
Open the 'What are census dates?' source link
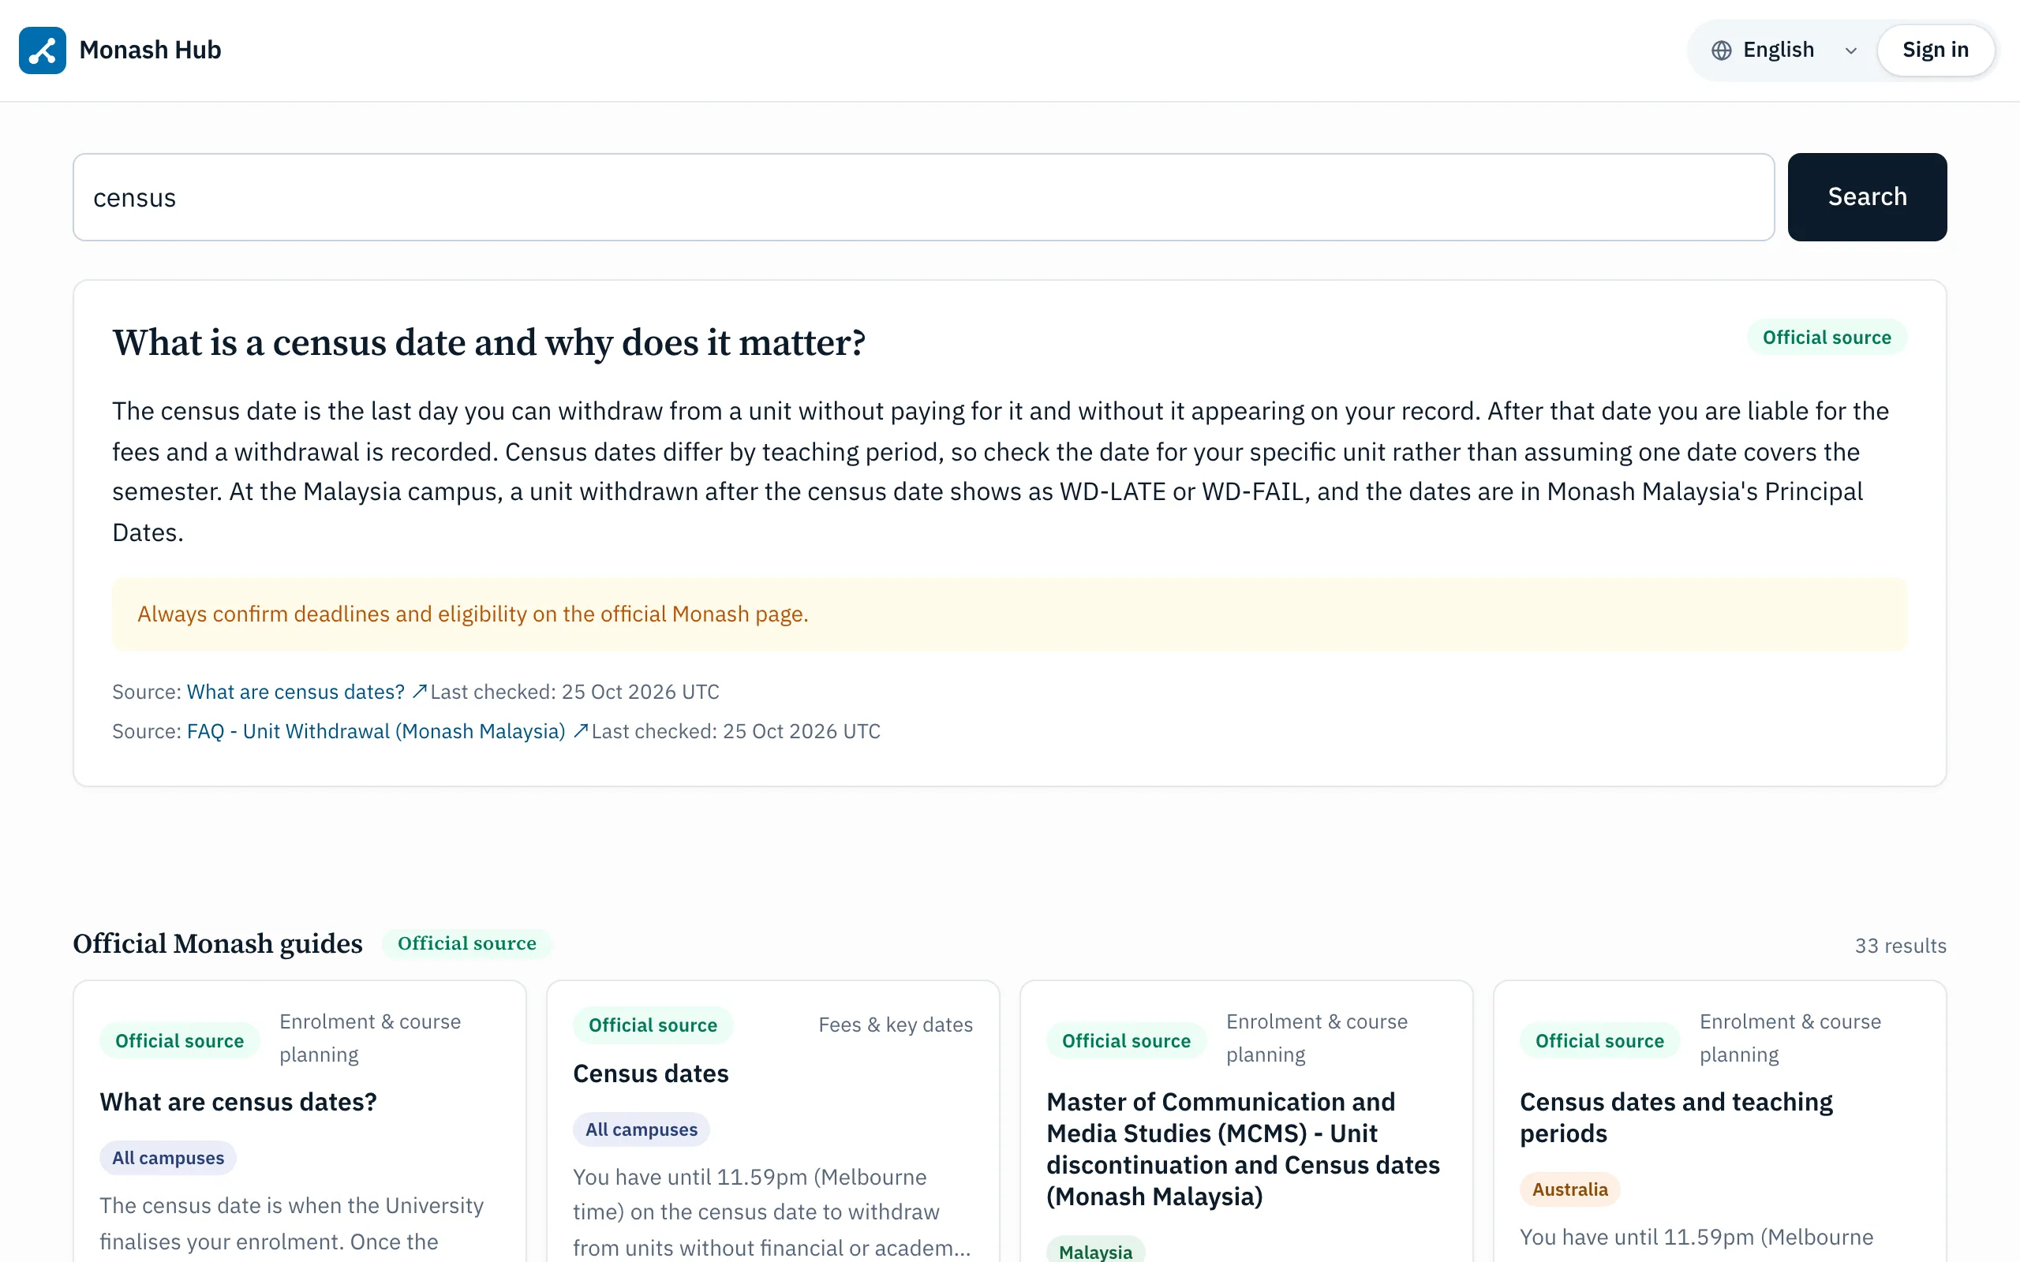(295, 692)
